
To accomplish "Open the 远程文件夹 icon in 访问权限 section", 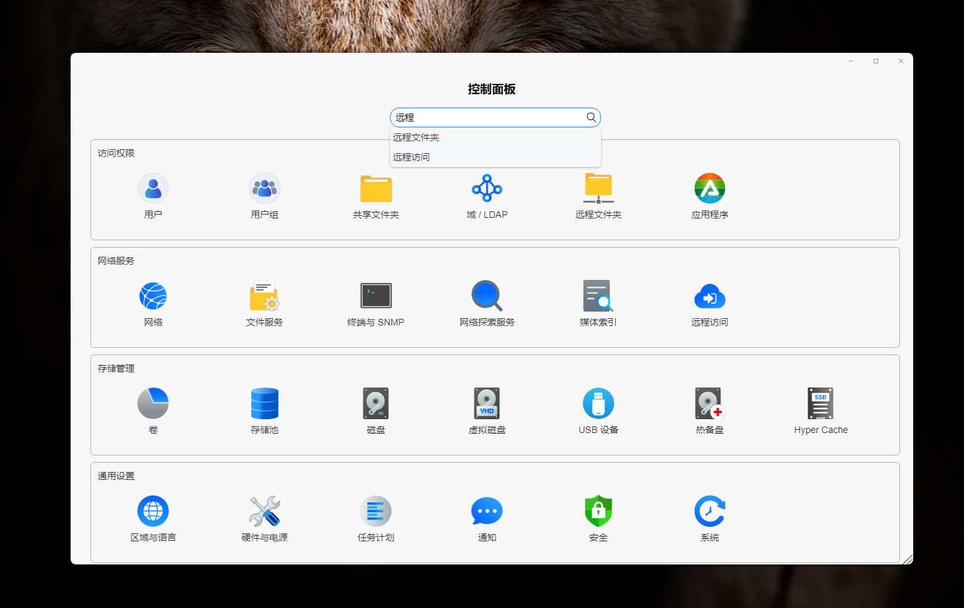I will pos(598,189).
